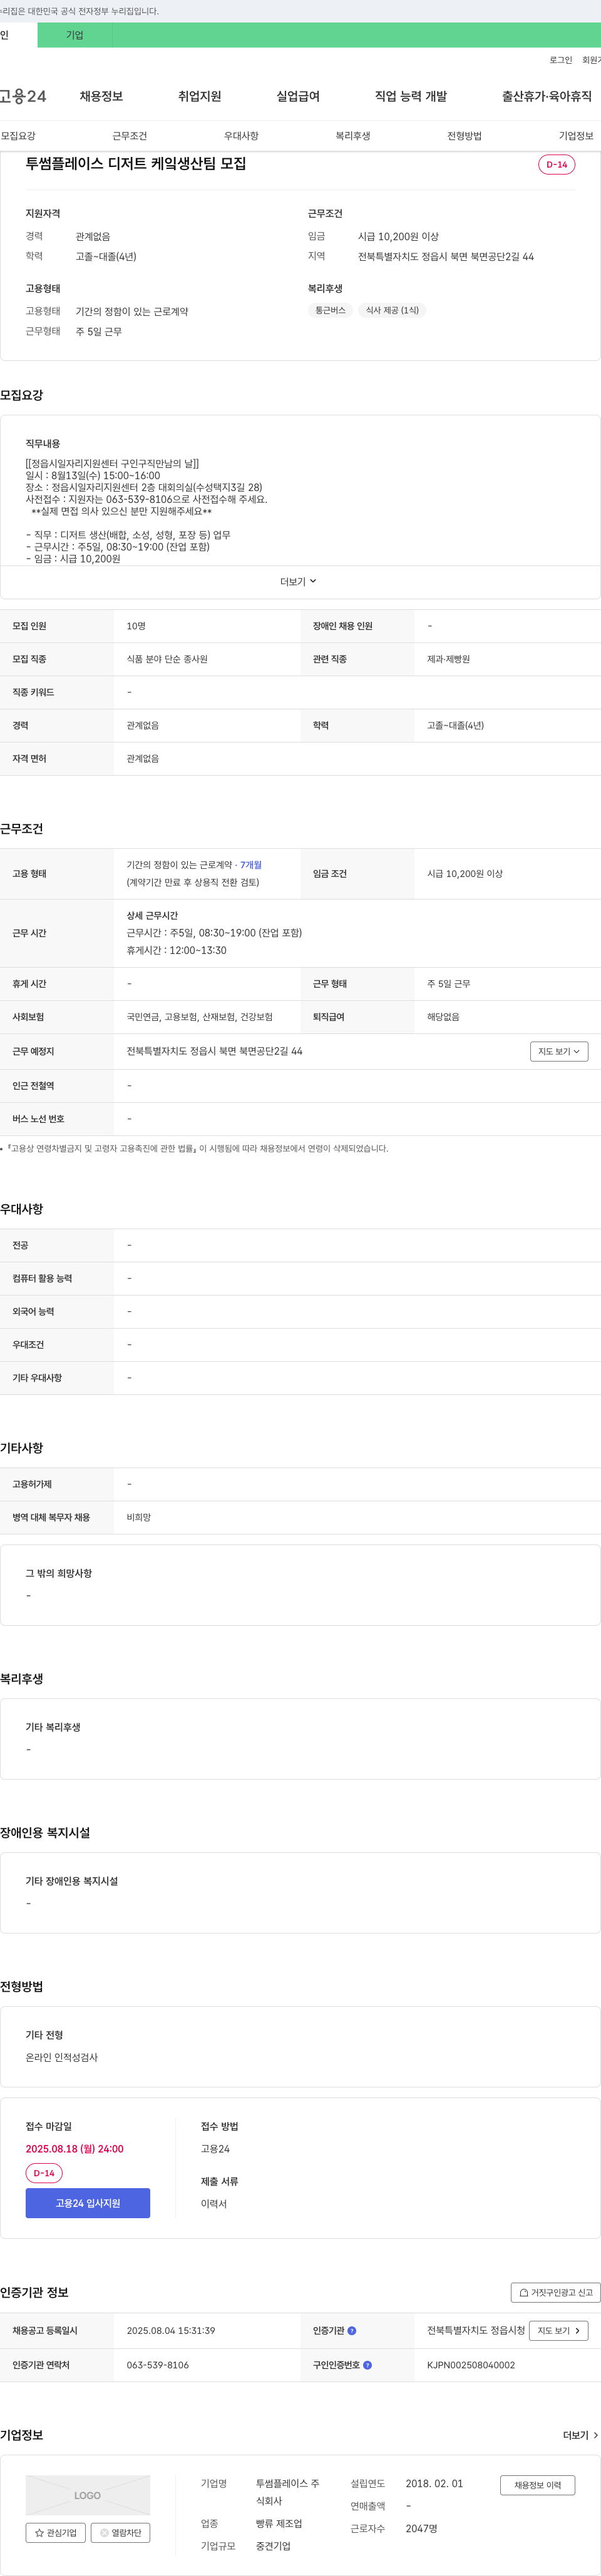Click the 7개월 contract period text
601x2576 pixels.
tap(251, 865)
